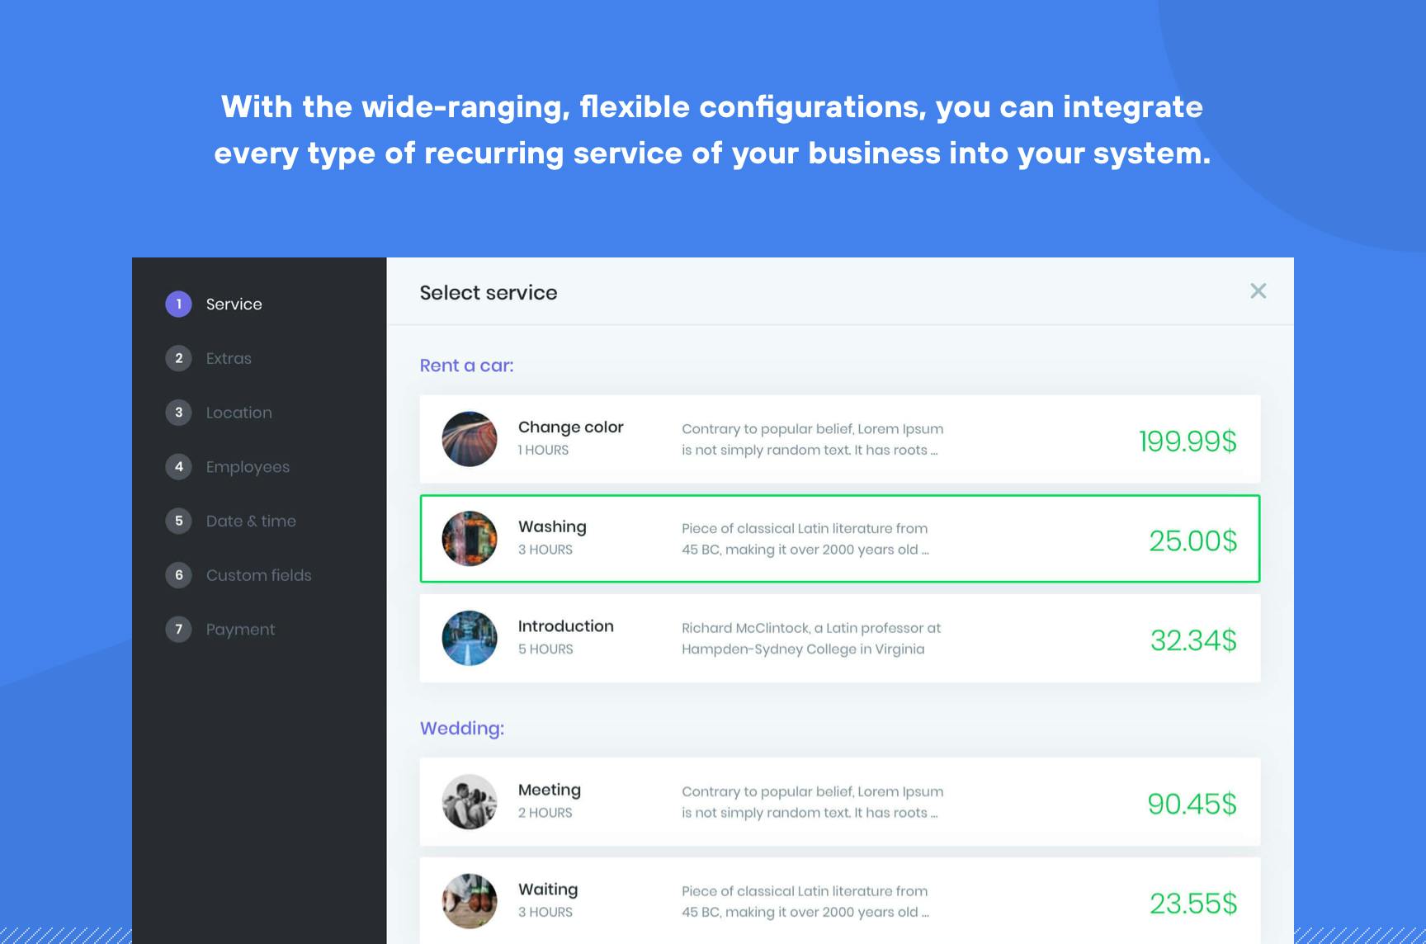The width and height of the screenshot is (1426, 944).
Task: Click the 23.55$ price
Action: [x=1193, y=904]
